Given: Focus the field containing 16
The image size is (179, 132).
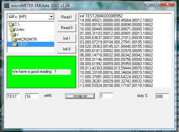Looking at the screenshot, I should pos(32,96).
